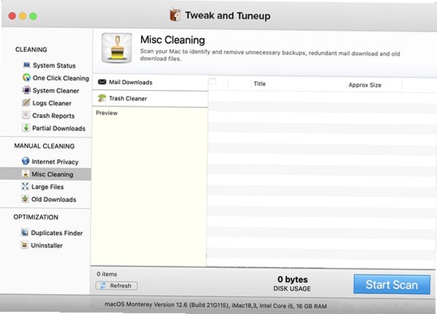437x314 pixels.
Task: Click the OPTIMIZATION section heading
Action: point(36,217)
